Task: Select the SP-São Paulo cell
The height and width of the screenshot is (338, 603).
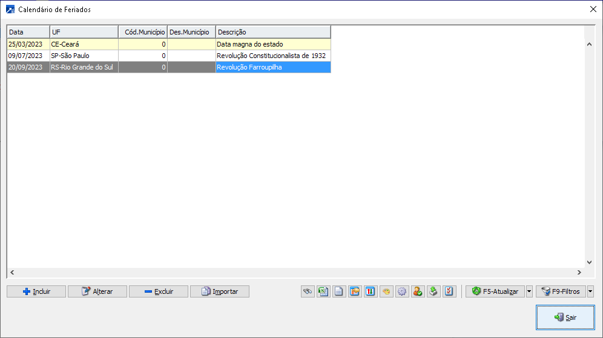Action: [84, 56]
